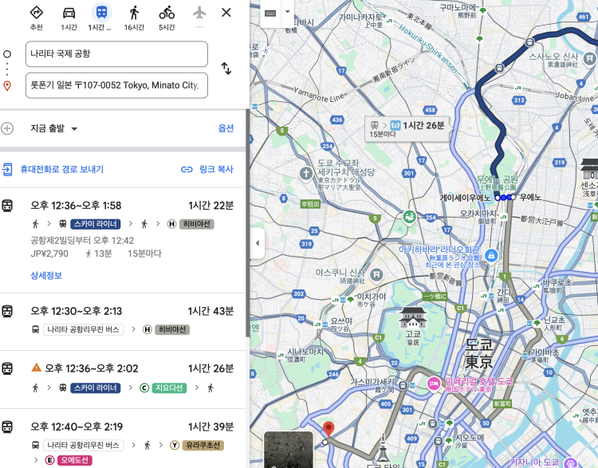The image size is (598, 468).
Task: Click the bus icon in fourth route
Action: (x=35, y=445)
